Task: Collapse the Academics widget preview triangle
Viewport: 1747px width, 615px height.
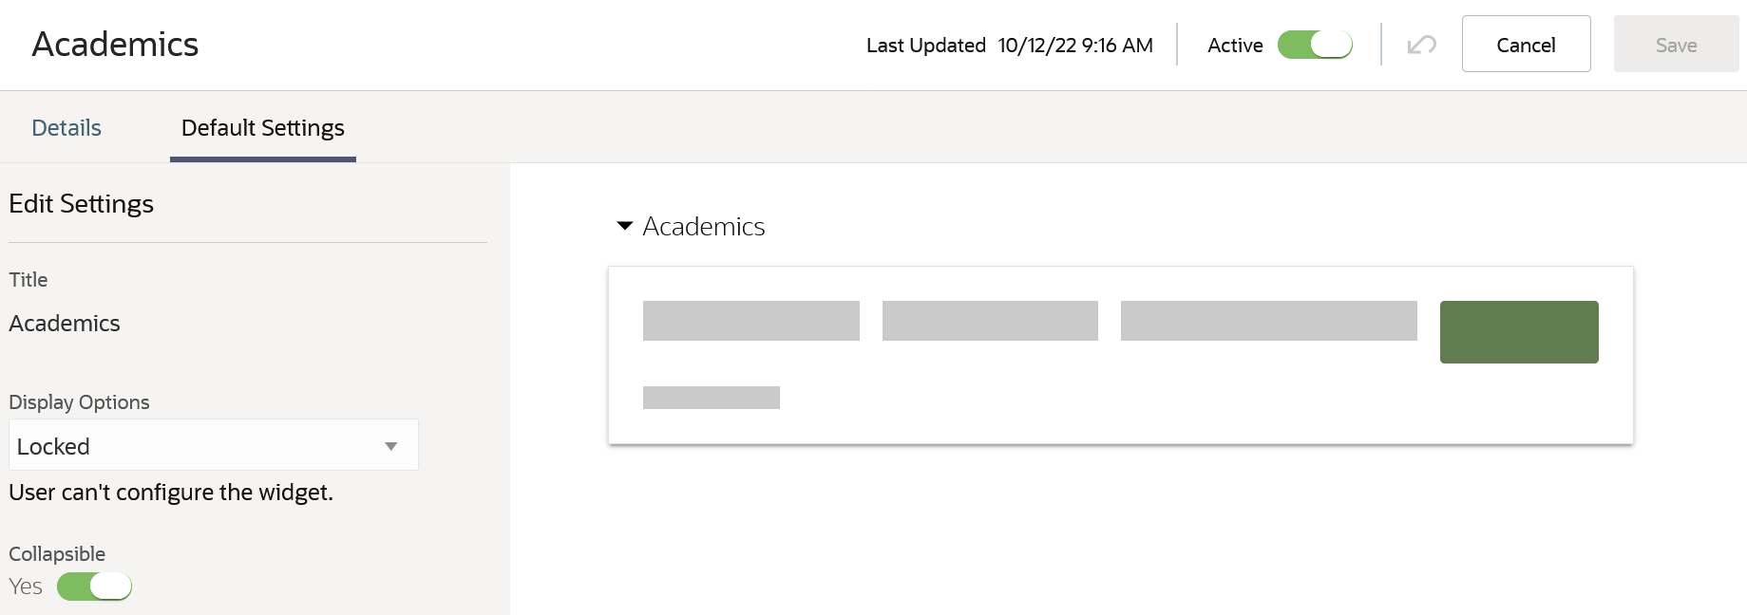Action: point(624,226)
